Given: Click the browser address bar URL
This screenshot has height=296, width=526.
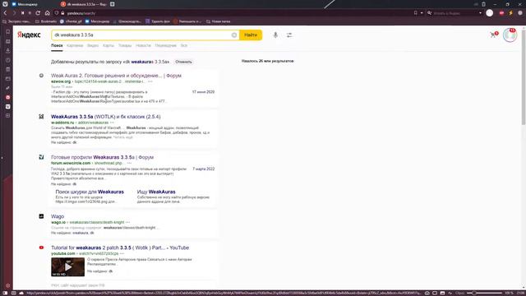Looking at the screenshot, I should tap(81, 13).
